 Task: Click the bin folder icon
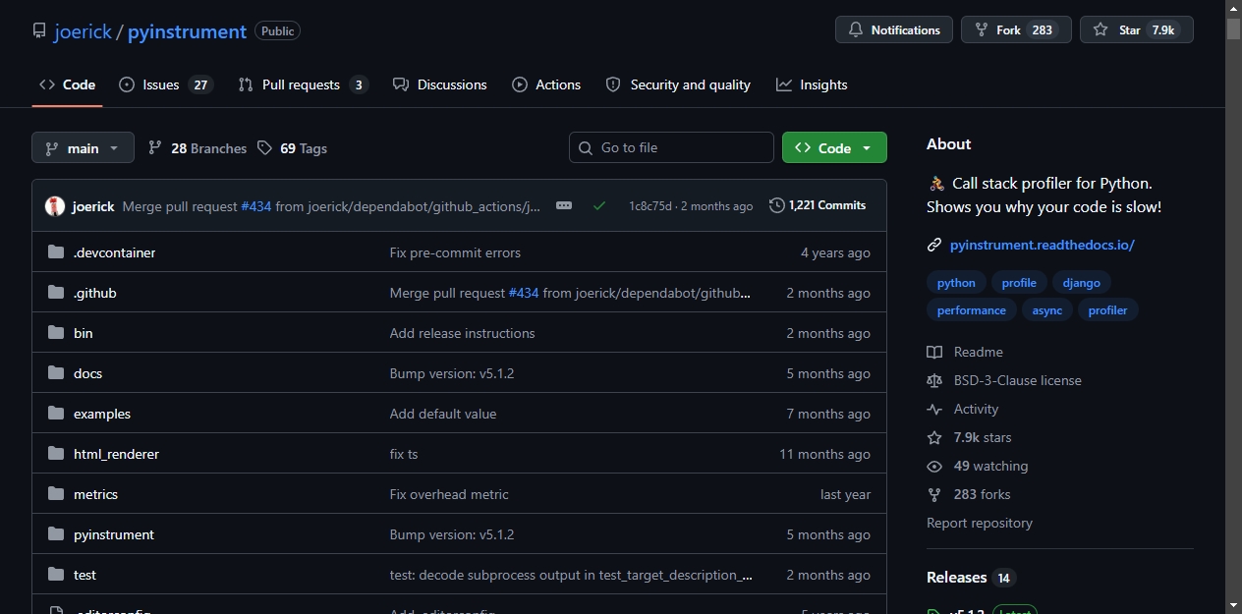(56, 333)
